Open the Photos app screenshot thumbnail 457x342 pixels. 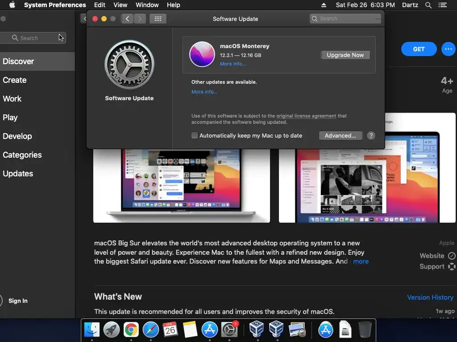pyautogui.click(x=367, y=168)
